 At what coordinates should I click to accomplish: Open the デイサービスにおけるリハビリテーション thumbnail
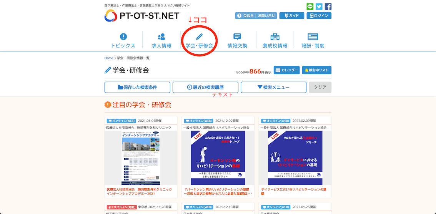tap(295, 158)
